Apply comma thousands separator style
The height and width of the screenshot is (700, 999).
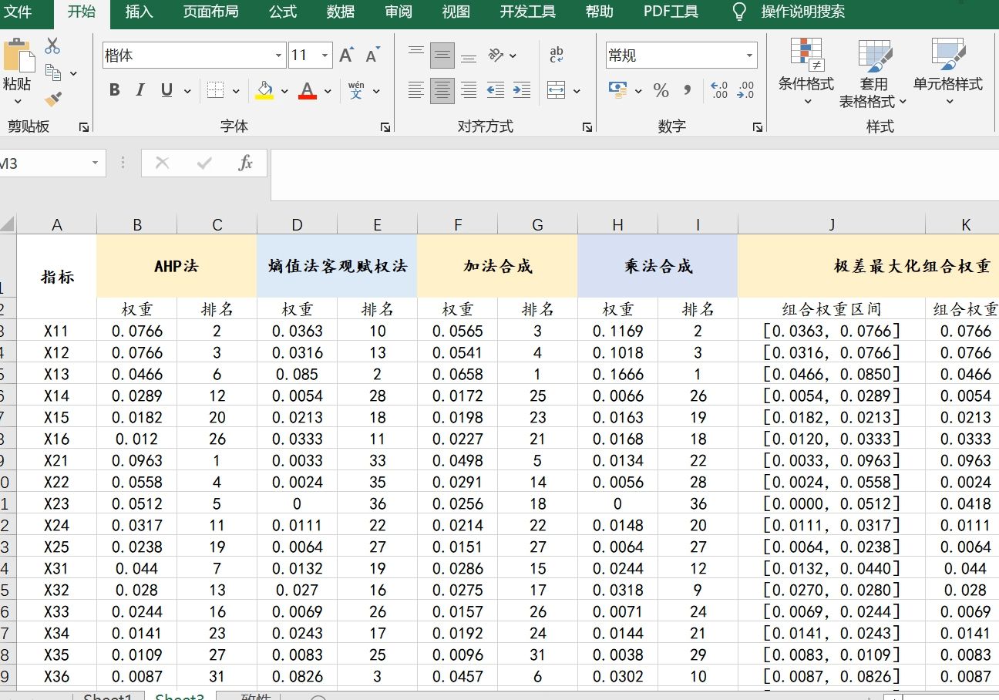pos(687,90)
